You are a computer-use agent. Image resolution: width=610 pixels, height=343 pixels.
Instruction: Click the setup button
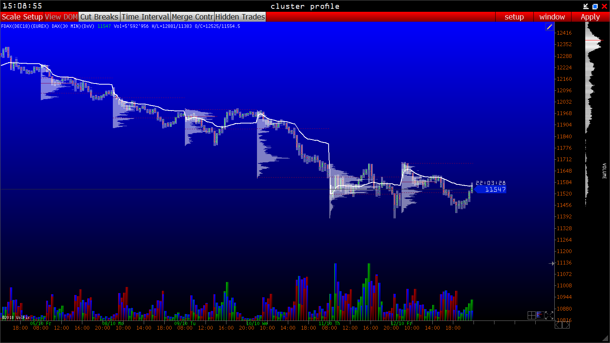(x=514, y=17)
